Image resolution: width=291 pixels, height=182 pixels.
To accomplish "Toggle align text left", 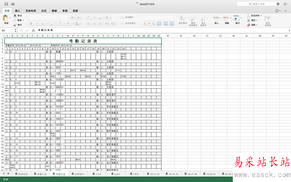I will [89, 23].
